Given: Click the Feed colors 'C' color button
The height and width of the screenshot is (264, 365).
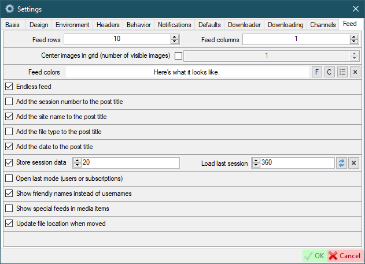Looking at the screenshot, I should [x=329, y=72].
